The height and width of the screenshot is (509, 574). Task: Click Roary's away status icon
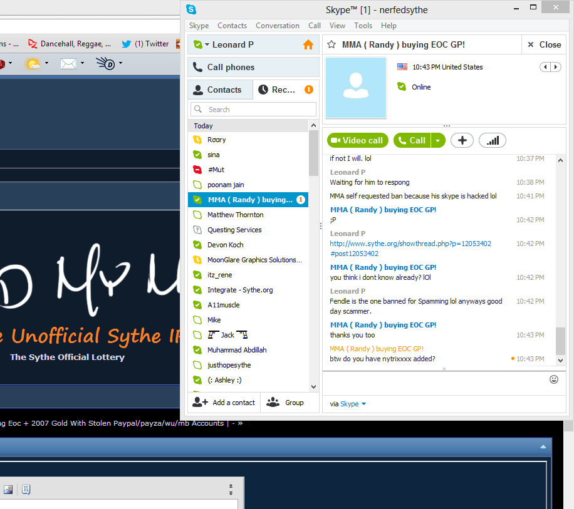197,140
